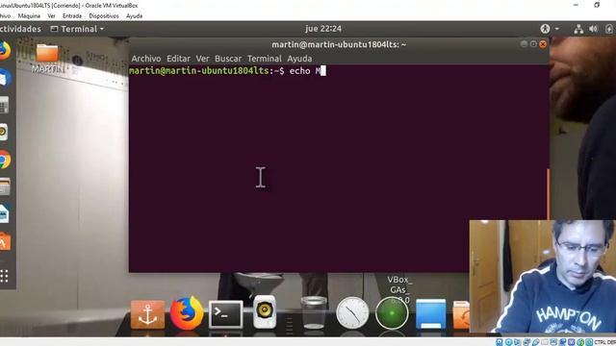The image size is (616, 346).
Task: Open LibreOffice Writer in the left dock
Action: (4, 213)
